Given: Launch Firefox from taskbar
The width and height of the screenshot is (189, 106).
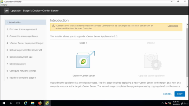Looking at the screenshot, I should (40, 103).
